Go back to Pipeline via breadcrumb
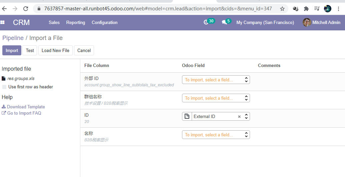 pyautogui.click(x=13, y=38)
